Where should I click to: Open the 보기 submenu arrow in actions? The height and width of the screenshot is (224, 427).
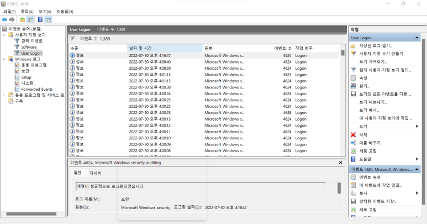tap(417, 126)
